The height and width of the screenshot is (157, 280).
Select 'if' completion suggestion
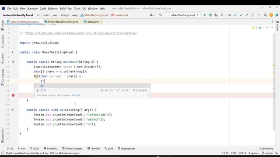pos(92,85)
